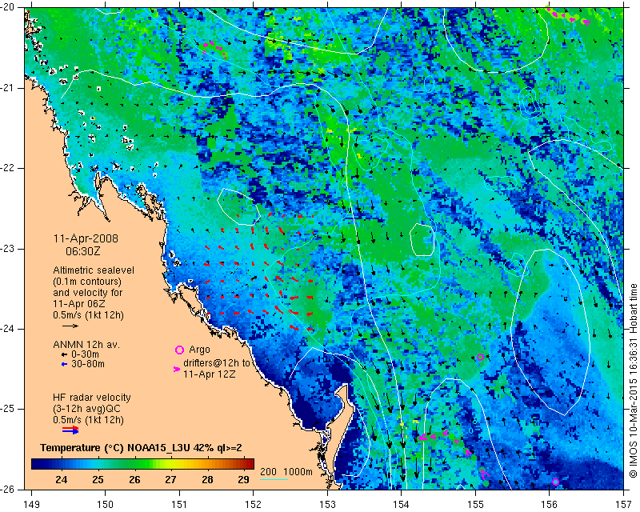
Task: Click the latitude axis label '-23'
Action: [x=7, y=248]
